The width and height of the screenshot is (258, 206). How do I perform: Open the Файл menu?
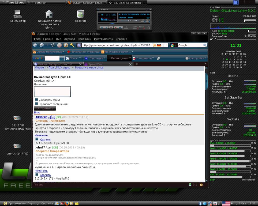click(37, 39)
